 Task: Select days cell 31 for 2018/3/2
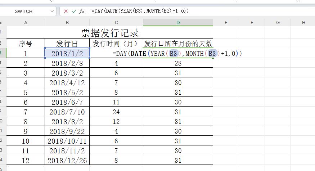(178, 73)
